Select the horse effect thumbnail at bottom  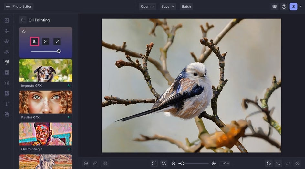pos(46,162)
